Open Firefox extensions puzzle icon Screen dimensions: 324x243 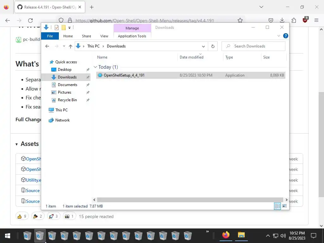[294, 20]
